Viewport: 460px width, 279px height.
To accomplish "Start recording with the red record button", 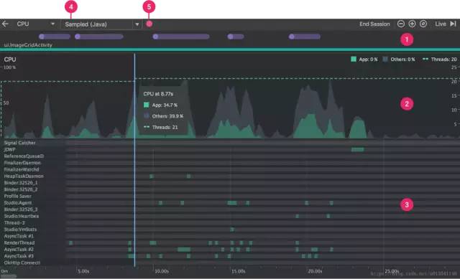I will tap(149, 24).
